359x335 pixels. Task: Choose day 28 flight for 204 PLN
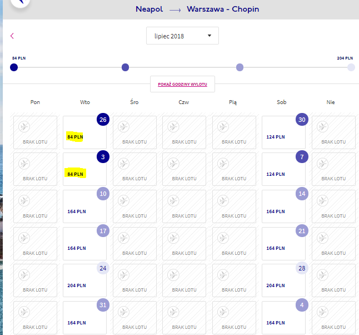(x=283, y=280)
